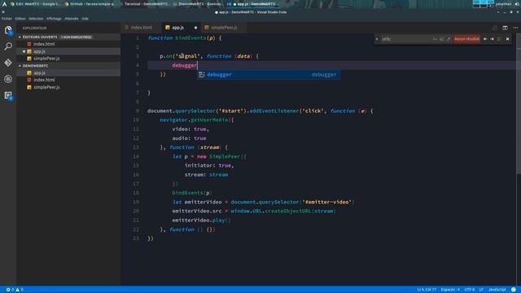
Task: Click the app.js file icon in open editors
Action: (x=29, y=51)
